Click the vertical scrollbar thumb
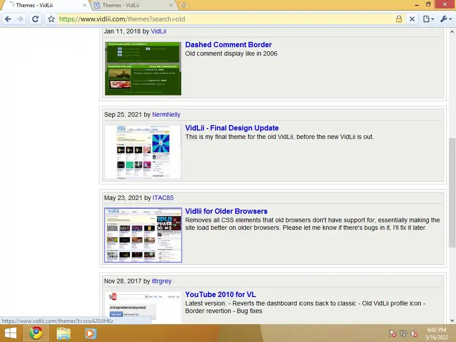The height and width of the screenshot is (342, 456). 452,193
